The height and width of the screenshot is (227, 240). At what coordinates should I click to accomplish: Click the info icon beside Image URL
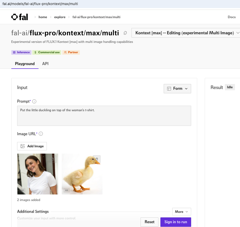(x=41, y=134)
